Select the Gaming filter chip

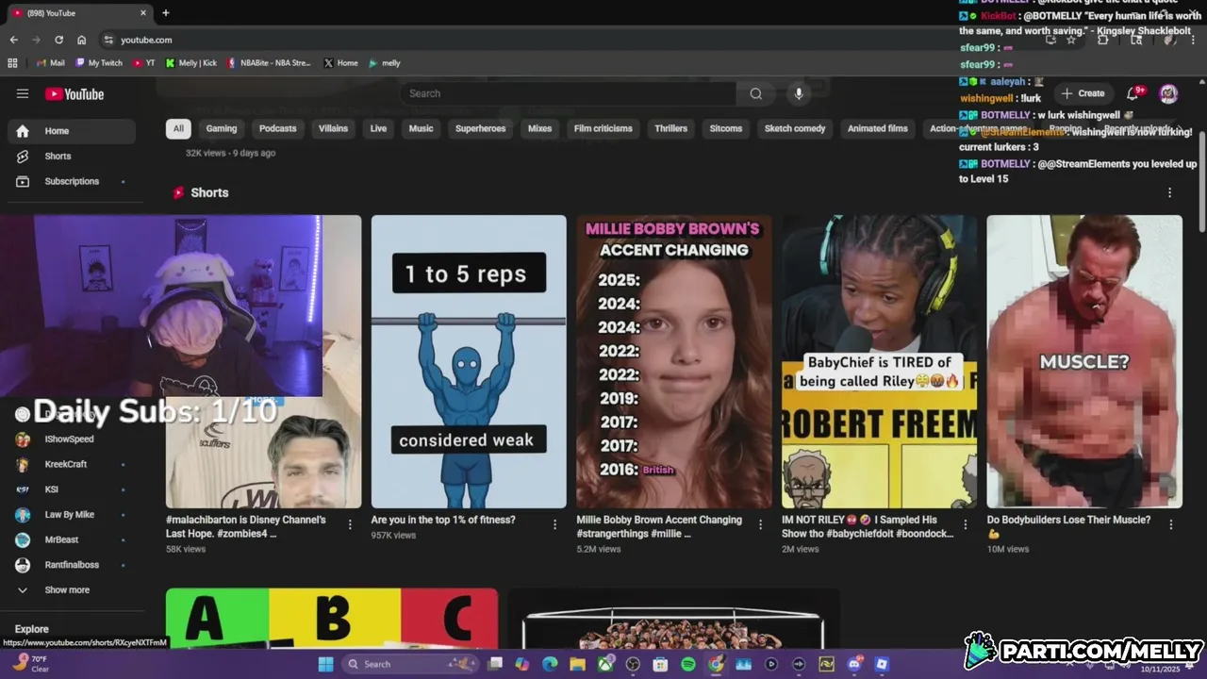click(222, 128)
